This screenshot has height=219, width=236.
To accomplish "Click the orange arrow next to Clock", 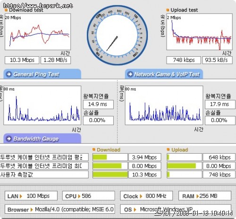I will [x=141, y=196].
